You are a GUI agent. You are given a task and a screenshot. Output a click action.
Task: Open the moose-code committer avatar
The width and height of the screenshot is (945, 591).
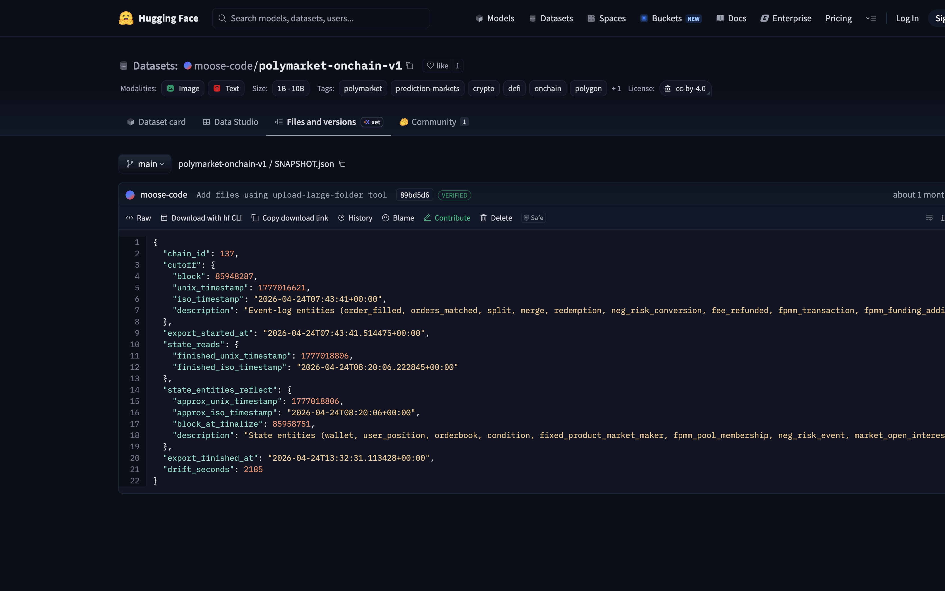click(x=130, y=195)
